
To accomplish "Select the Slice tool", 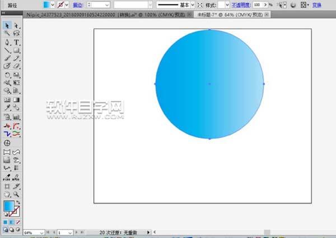I will pyautogui.click(x=16, y=186).
